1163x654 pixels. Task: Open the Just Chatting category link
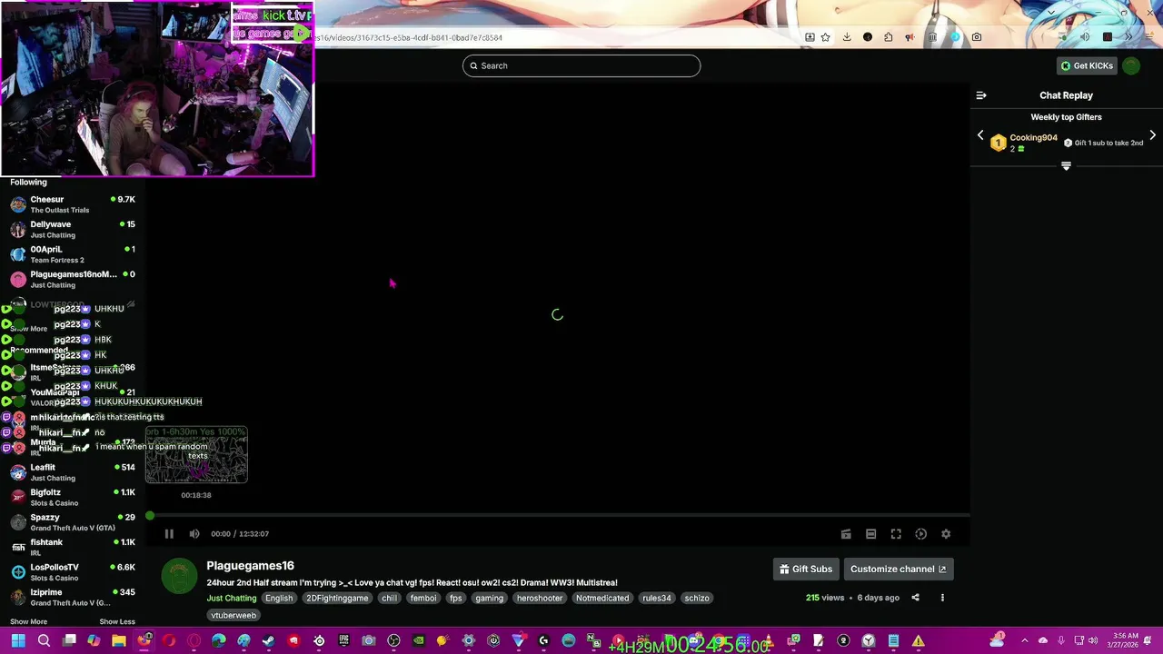pos(232,599)
